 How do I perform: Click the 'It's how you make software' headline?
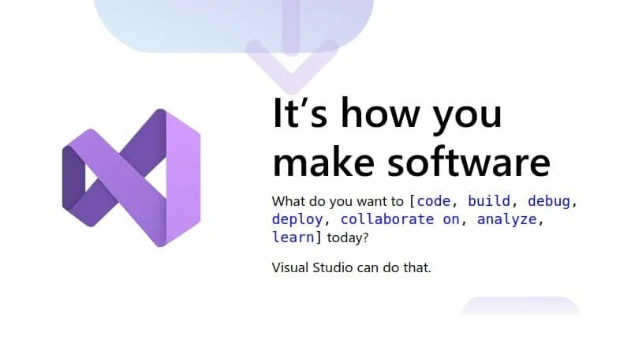tap(411, 137)
